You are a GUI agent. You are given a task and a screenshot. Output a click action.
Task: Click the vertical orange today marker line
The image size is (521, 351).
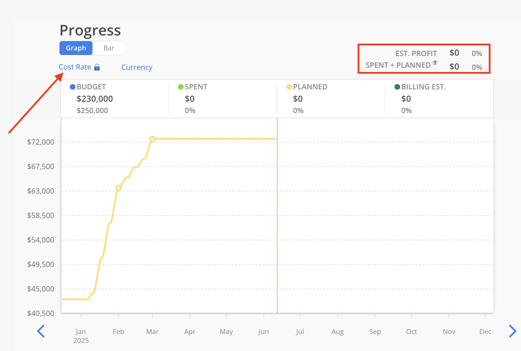pyautogui.click(x=277, y=216)
